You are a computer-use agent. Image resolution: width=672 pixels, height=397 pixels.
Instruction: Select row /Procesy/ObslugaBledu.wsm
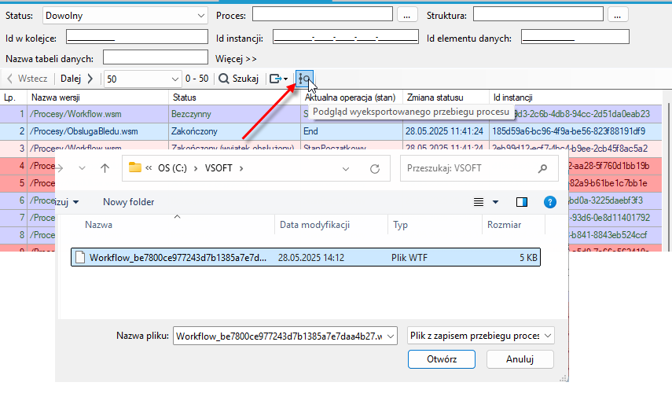click(331, 131)
